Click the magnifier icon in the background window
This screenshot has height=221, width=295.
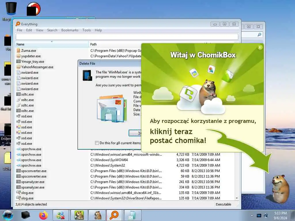tap(259, 35)
